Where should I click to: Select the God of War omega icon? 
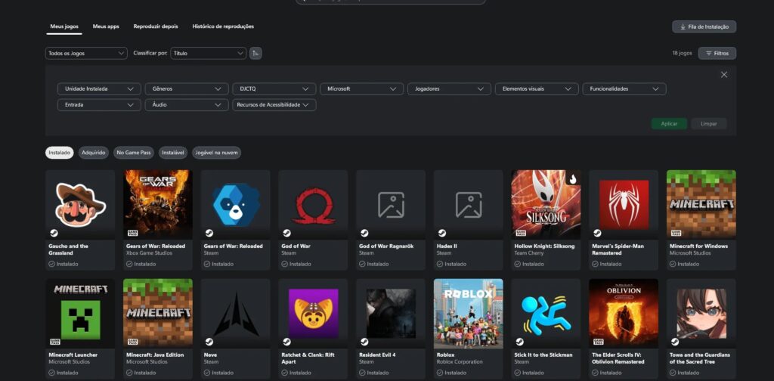[313, 205]
